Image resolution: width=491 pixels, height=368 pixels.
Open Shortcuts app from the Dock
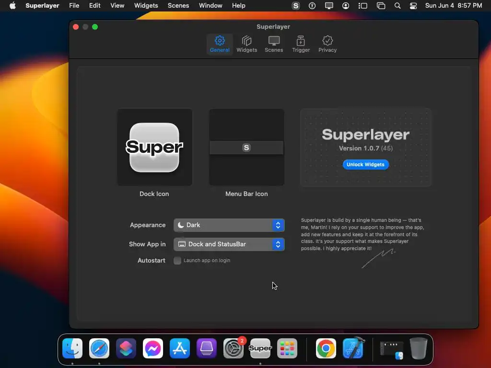pos(126,348)
